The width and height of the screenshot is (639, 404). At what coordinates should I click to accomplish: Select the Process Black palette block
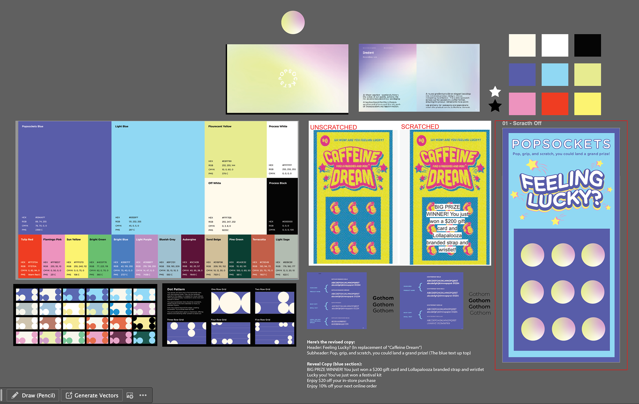[282, 206]
